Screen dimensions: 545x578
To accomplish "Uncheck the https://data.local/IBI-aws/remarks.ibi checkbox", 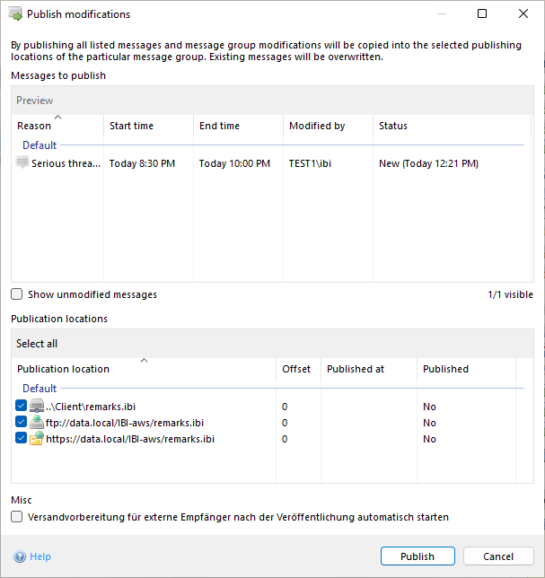I will [x=22, y=439].
